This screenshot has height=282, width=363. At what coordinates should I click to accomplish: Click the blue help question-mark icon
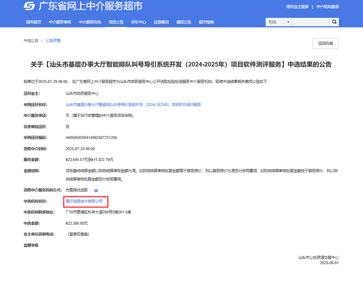[96, 190]
